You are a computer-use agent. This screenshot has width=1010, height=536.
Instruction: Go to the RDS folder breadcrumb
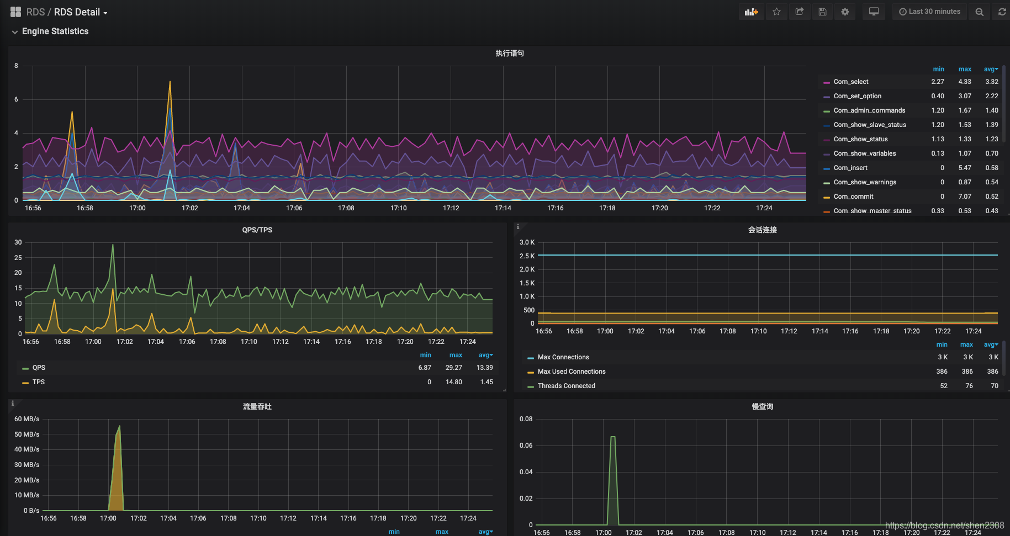(35, 12)
